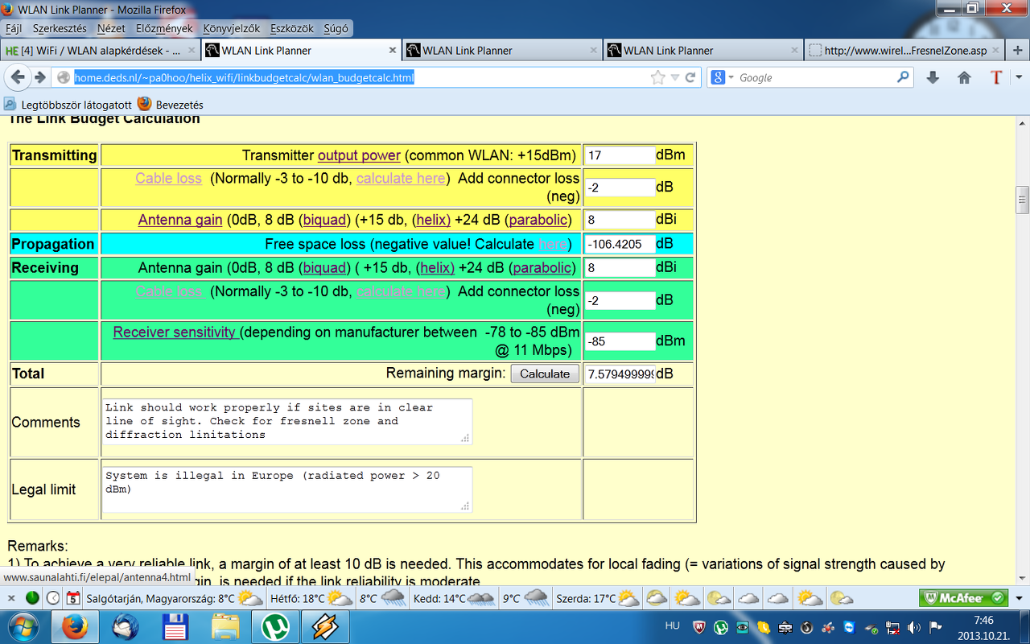Click the receiver sensitivity -85 field
Screen dimensions: 1030x644
620,341
